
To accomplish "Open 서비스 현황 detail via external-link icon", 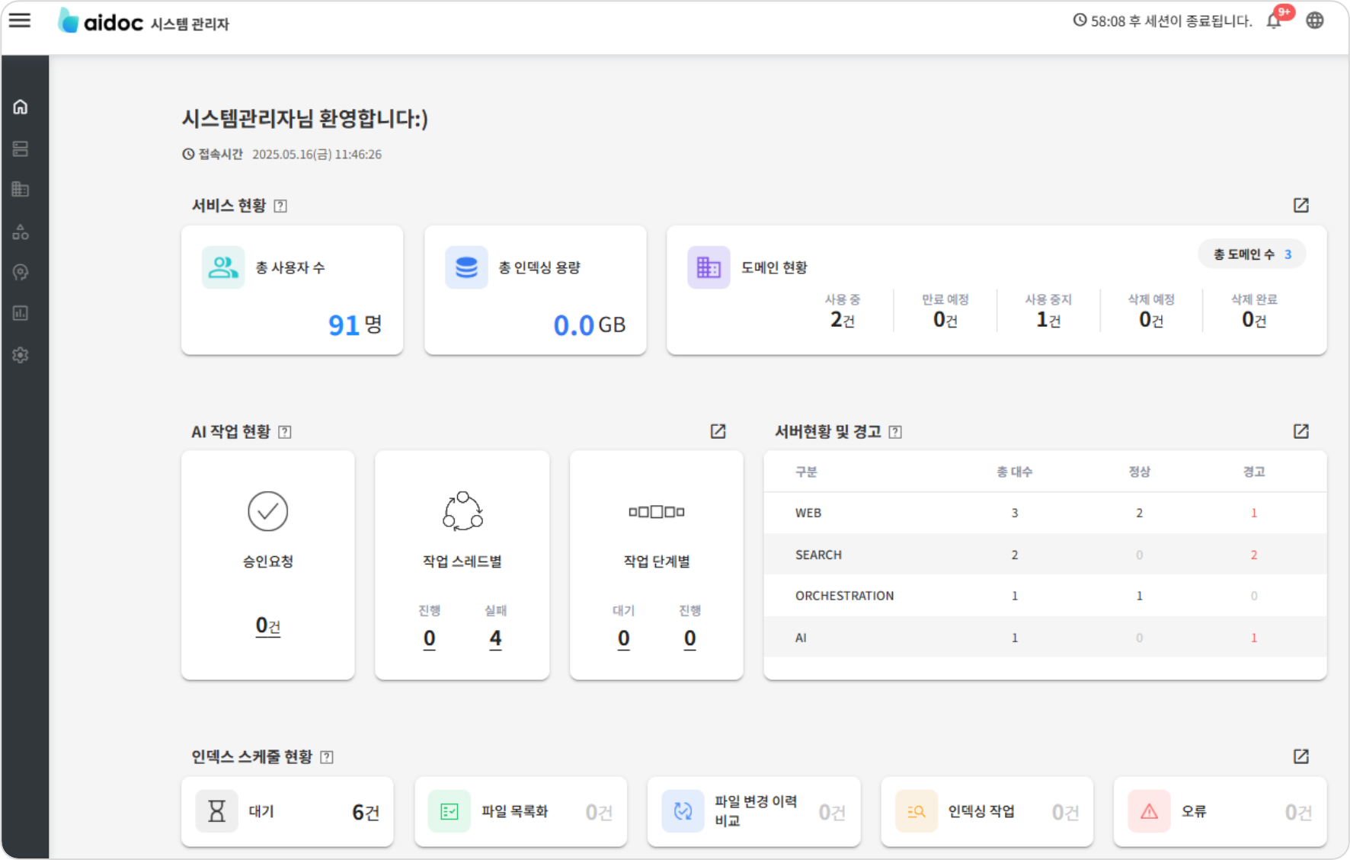I will point(1300,205).
